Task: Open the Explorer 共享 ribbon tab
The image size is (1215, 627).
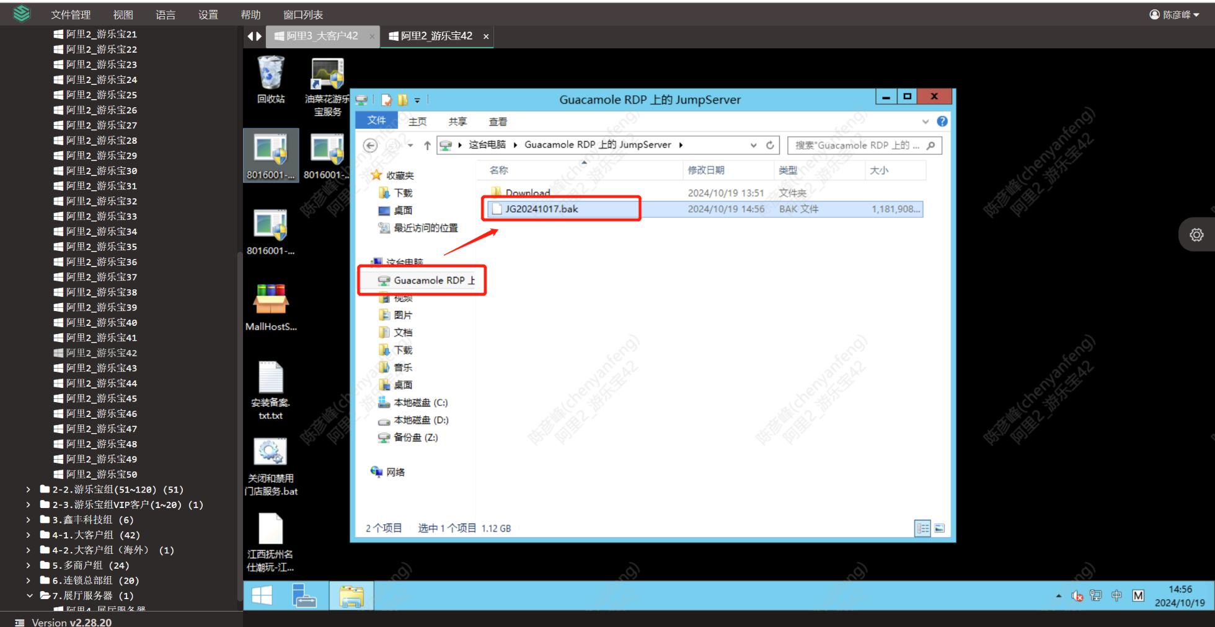Action: point(457,121)
